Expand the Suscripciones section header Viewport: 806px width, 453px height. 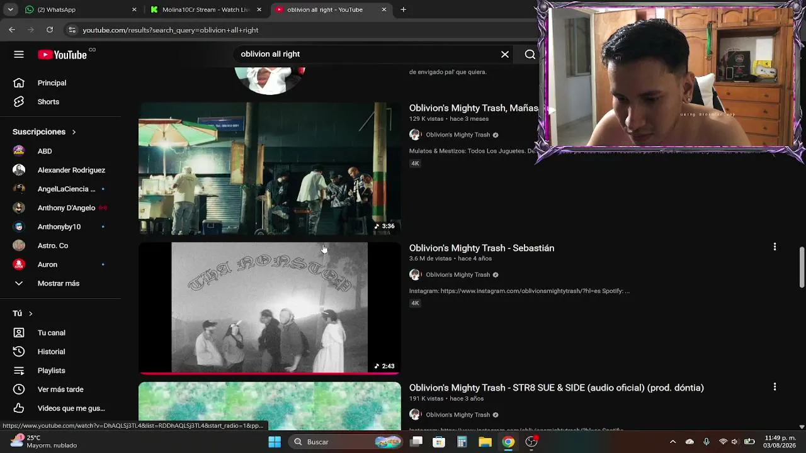(44, 132)
